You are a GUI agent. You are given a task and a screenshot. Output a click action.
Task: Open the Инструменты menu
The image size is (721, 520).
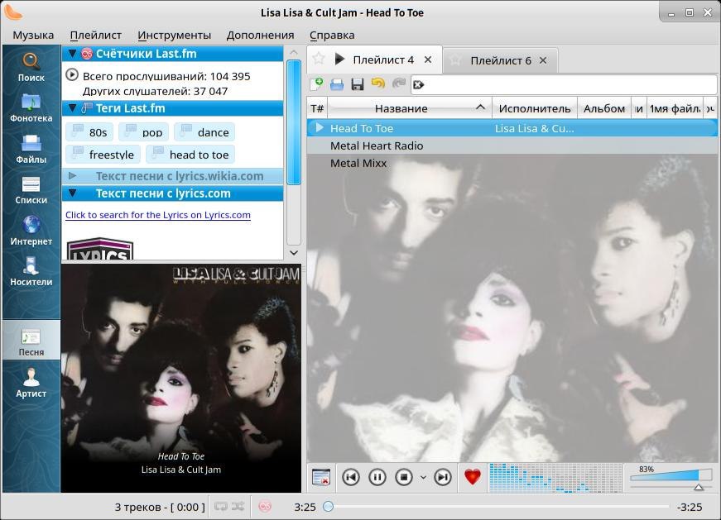(175, 35)
